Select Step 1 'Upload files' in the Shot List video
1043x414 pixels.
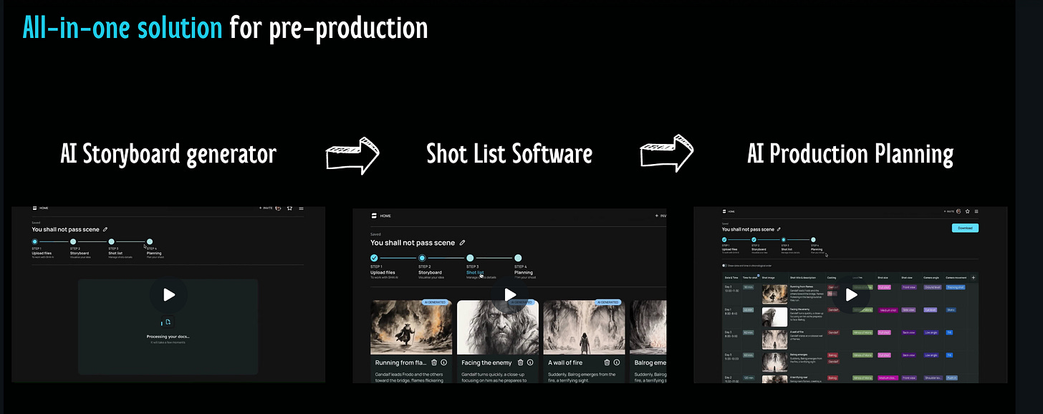tap(383, 266)
